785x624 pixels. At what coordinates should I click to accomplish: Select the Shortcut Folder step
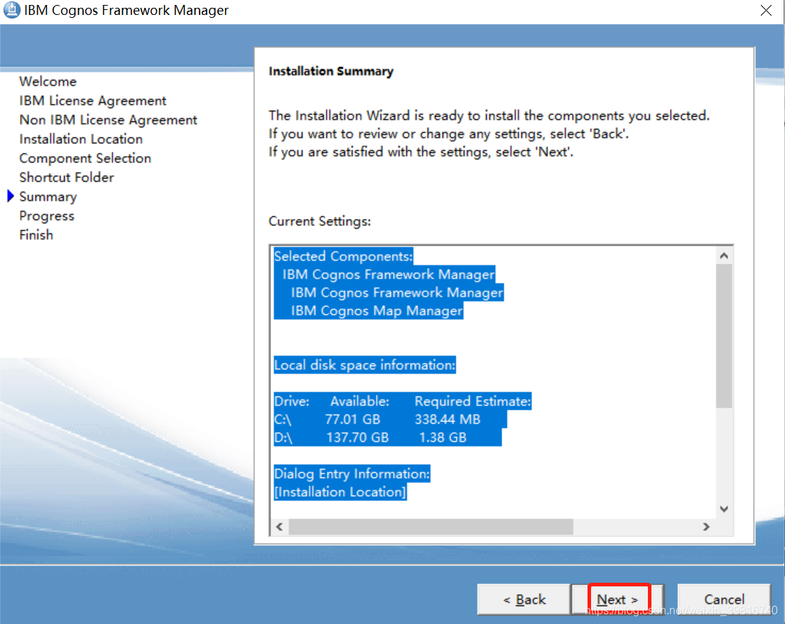(x=67, y=177)
